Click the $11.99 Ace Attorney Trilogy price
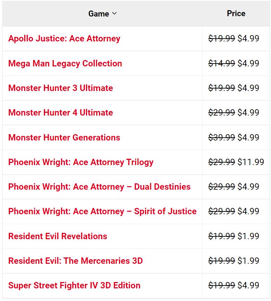The width and height of the screenshot is (271, 301). [251, 162]
